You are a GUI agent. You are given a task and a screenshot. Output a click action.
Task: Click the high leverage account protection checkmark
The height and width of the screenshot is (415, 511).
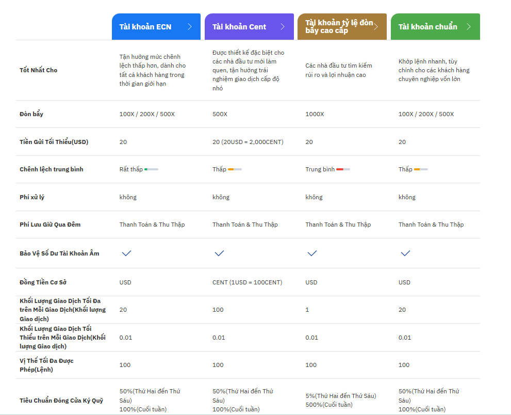tap(312, 253)
